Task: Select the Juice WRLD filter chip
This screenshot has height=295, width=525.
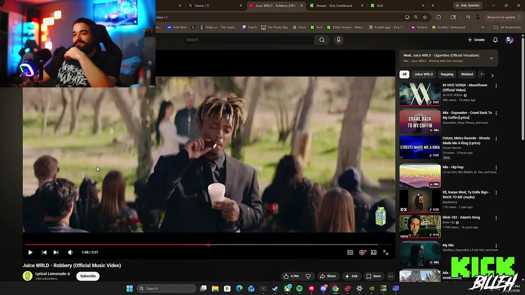Action: coord(423,74)
